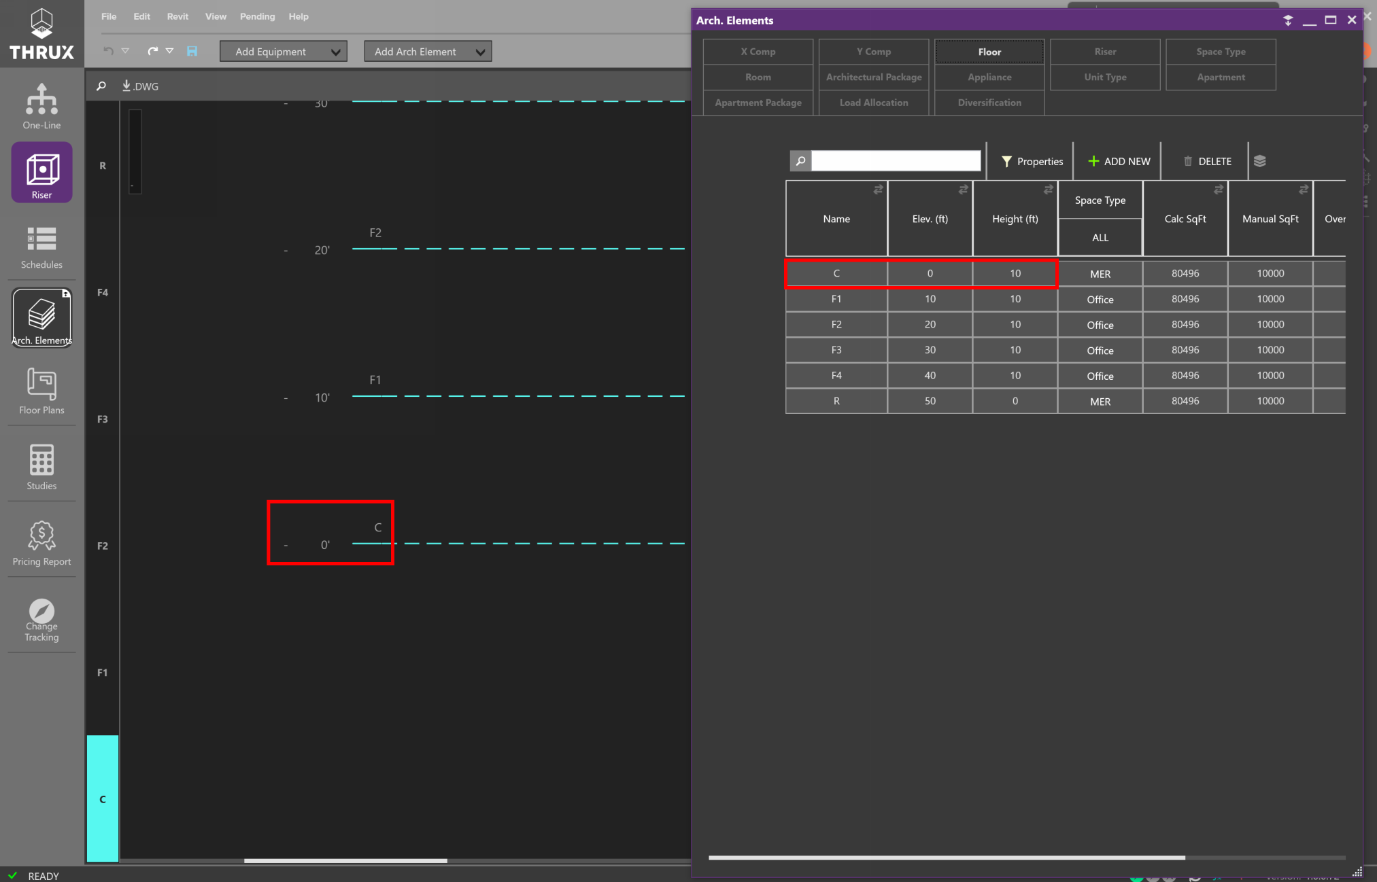Switch to the Space Type tab
Screen dimensions: 1377x882
pos(1221,52)
